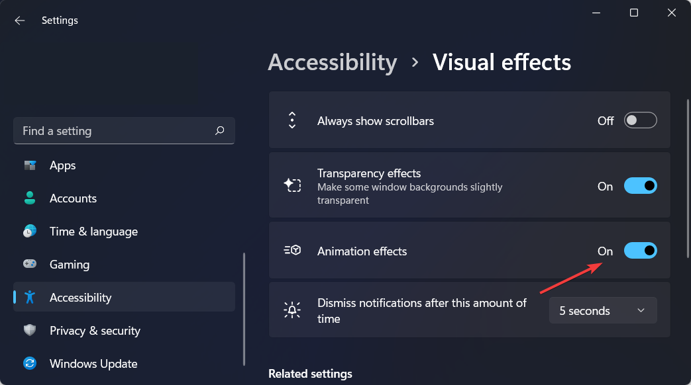Turn off Animation effects
691x385 pixels.
click(640, 251)
